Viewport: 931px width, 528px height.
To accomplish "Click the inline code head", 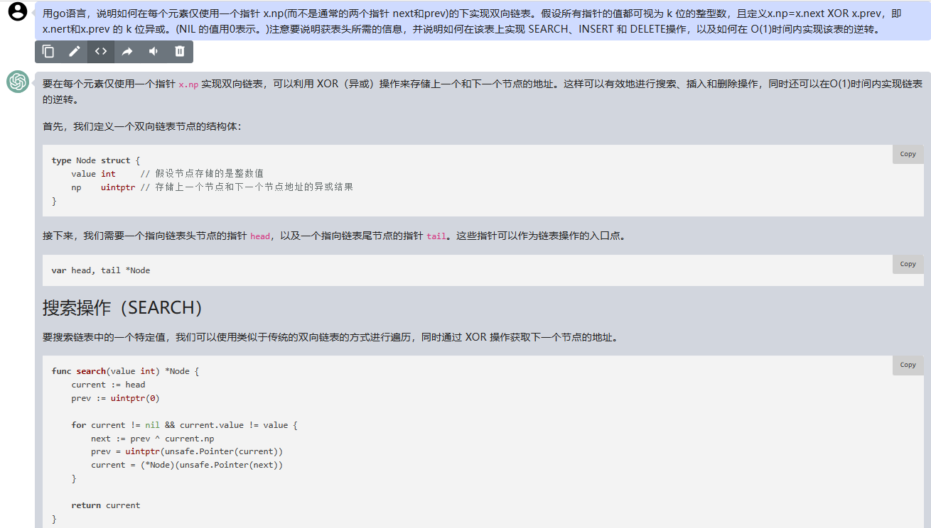I will (260, 236).
